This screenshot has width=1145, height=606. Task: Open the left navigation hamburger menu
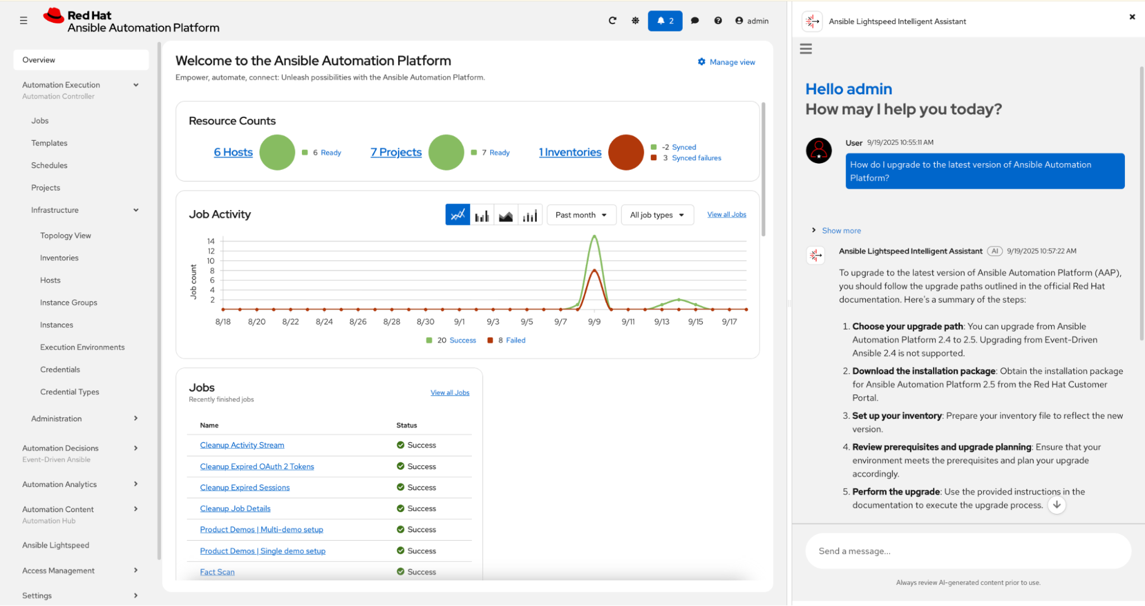[23, 21]
